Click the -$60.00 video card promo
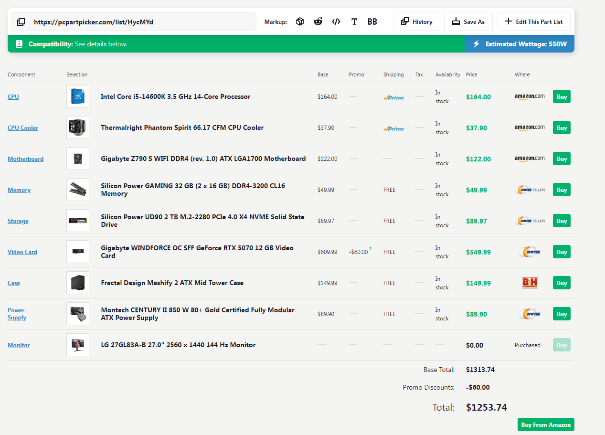The image size is (605, 435). click(x=358, y=252)
